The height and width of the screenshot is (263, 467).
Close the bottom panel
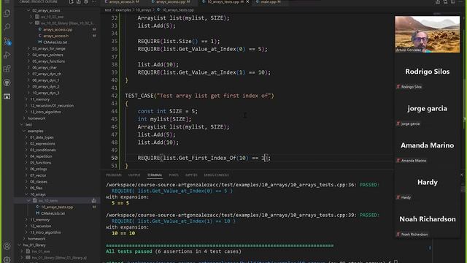pos(462,175)
